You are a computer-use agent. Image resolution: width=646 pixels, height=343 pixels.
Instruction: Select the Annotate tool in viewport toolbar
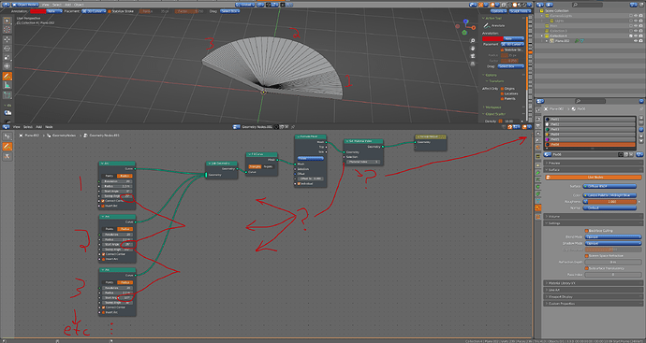coord(7,76)
